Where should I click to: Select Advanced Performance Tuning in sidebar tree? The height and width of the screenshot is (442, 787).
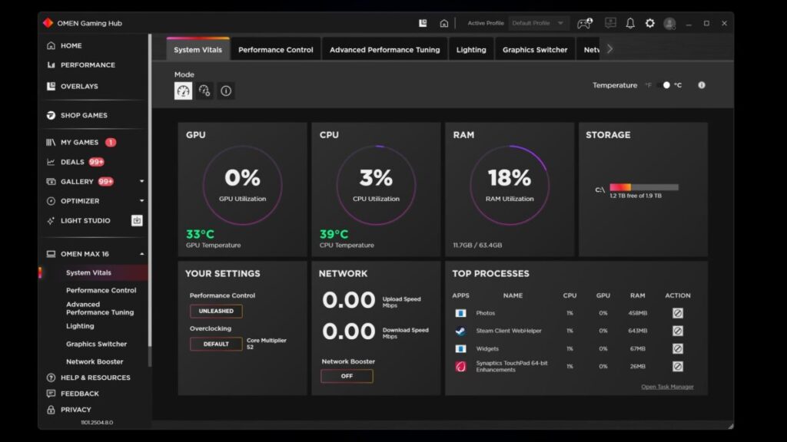click(x=100, y=308)
